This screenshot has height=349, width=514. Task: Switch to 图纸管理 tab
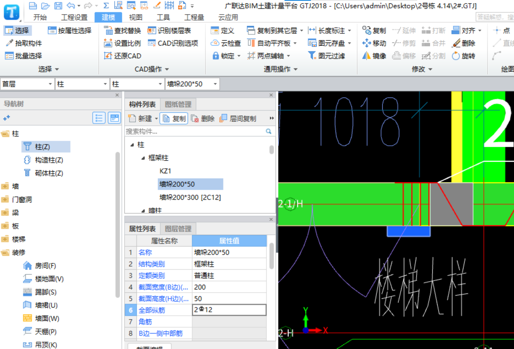click(x=178, y=104)
